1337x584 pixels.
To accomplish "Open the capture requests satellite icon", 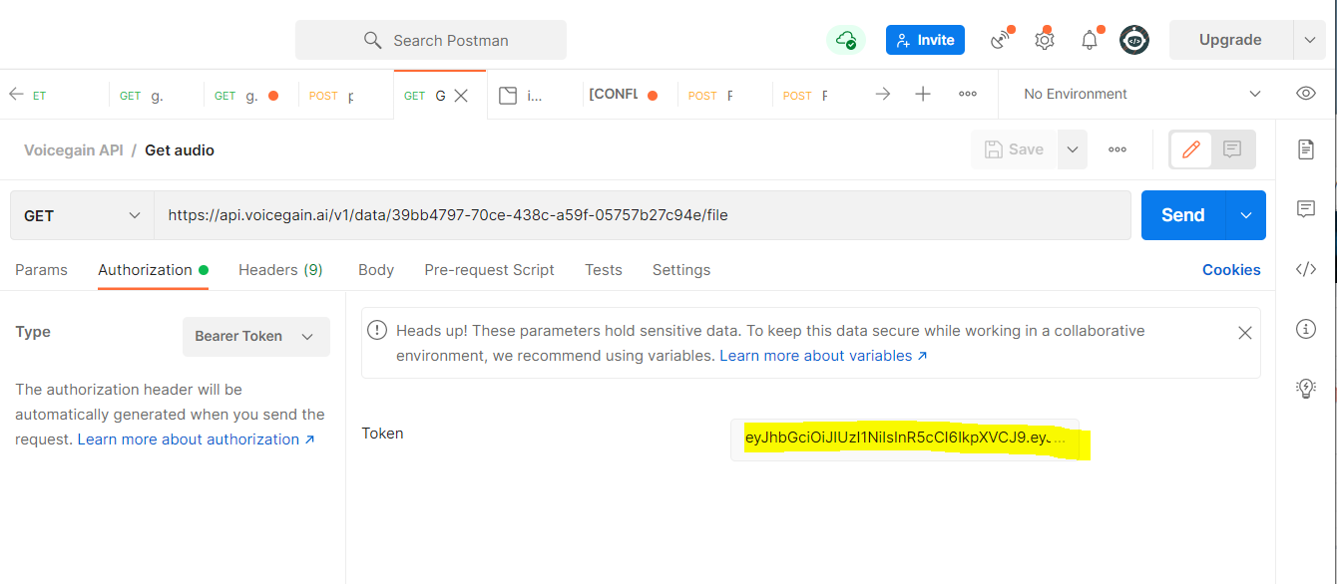I will pyautogui.click(x=1000, y=40).
